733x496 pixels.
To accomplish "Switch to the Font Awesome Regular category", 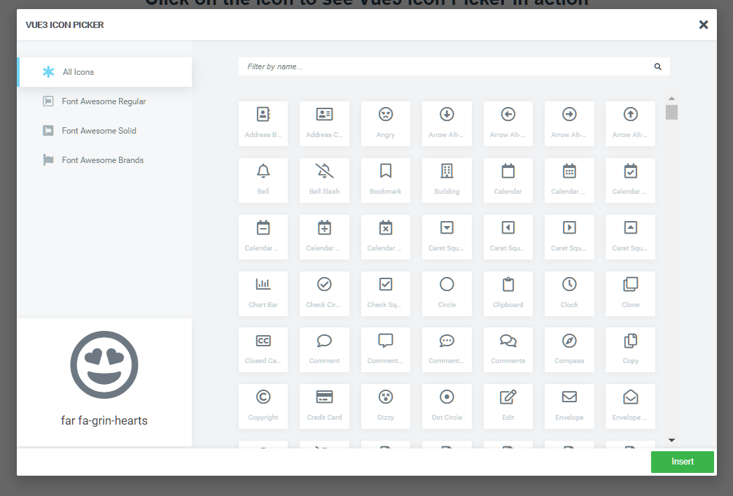I will [x=104, y=101].
